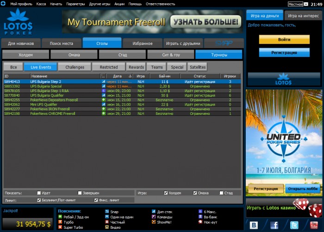Click the Ва-банк legend icon
Screen dimensions: 324x232
[200, 217]
